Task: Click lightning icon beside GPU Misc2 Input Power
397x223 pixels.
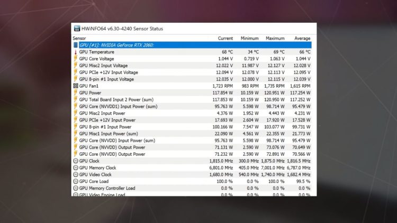Action: (x=76, y=113)
